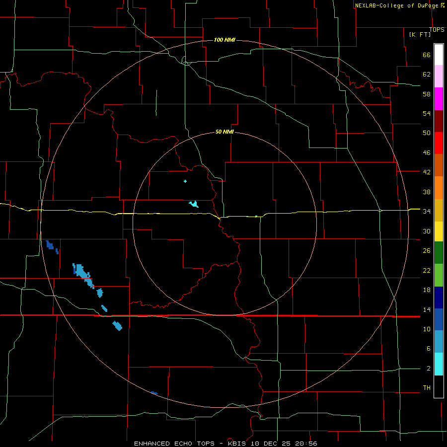Click the black TH legend block
The image size is (447, 447).
coord(439,386)
